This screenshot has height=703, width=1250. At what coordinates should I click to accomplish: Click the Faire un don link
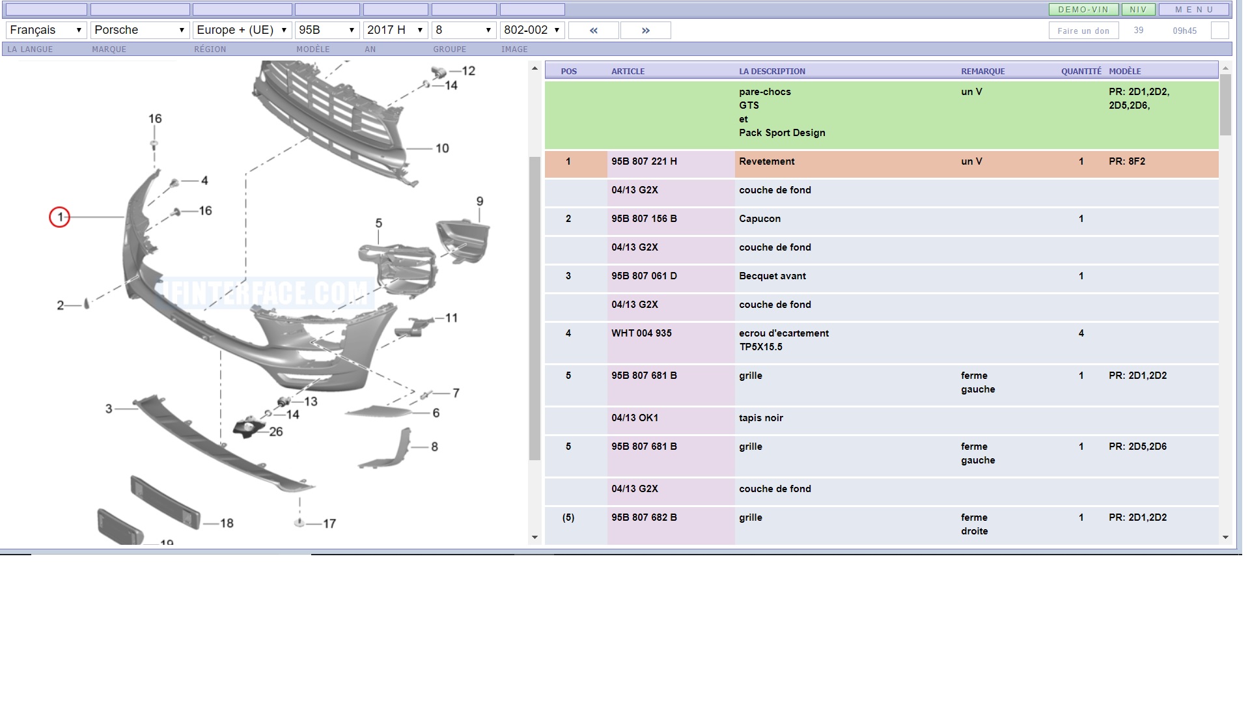coord(1083,31)
